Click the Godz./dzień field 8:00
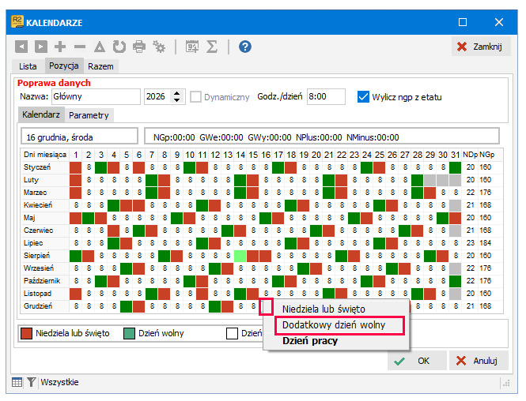 326,97
